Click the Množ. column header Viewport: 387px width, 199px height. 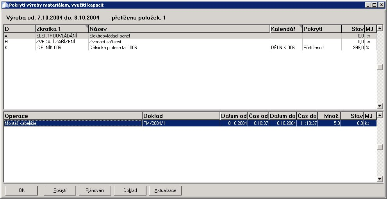(x=329, y=116)
